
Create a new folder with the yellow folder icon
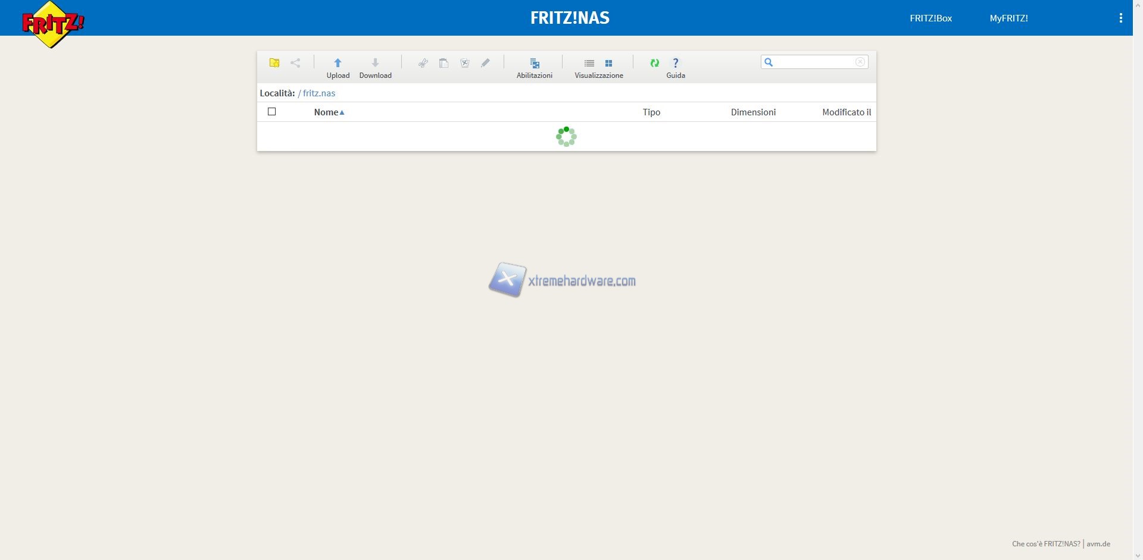[x=274, y=63]
